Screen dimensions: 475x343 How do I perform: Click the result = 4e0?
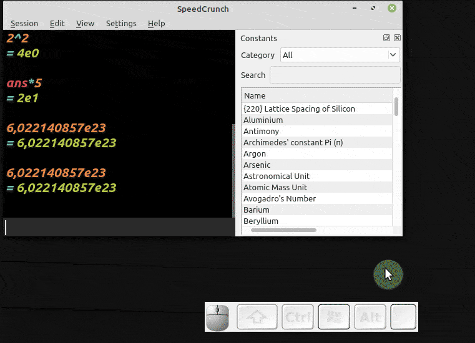point(22,53)
